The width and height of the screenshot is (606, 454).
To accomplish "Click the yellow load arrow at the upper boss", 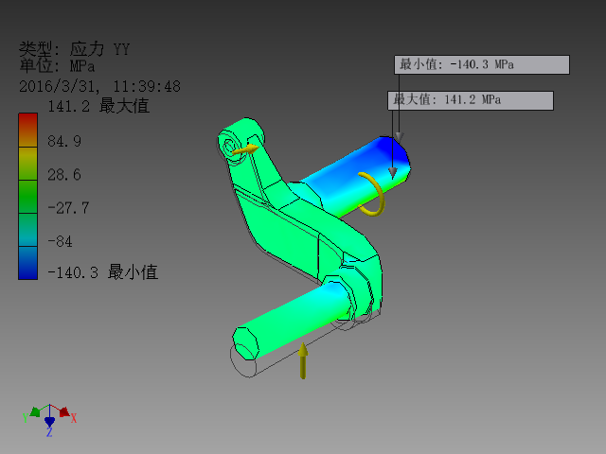I will (246, 149).
